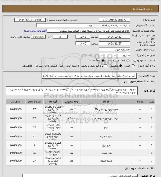Image resolution: width=161 pixels, height=177 pixels.
Task: Open the اطلاعات تماس خریدار link
Action: point(34,31)
